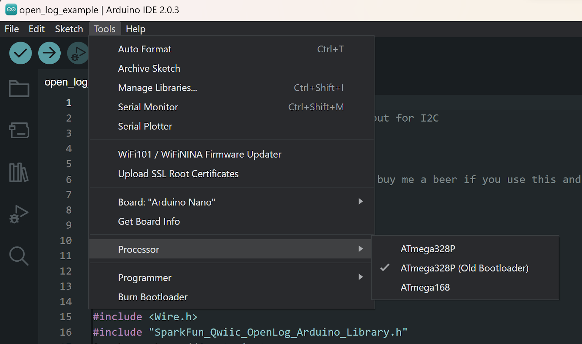The height and width of the screenshot is (344, 582).
Task: Select checked ATmega328P (Old Bootloader) option
Action: tap(465, 268)
